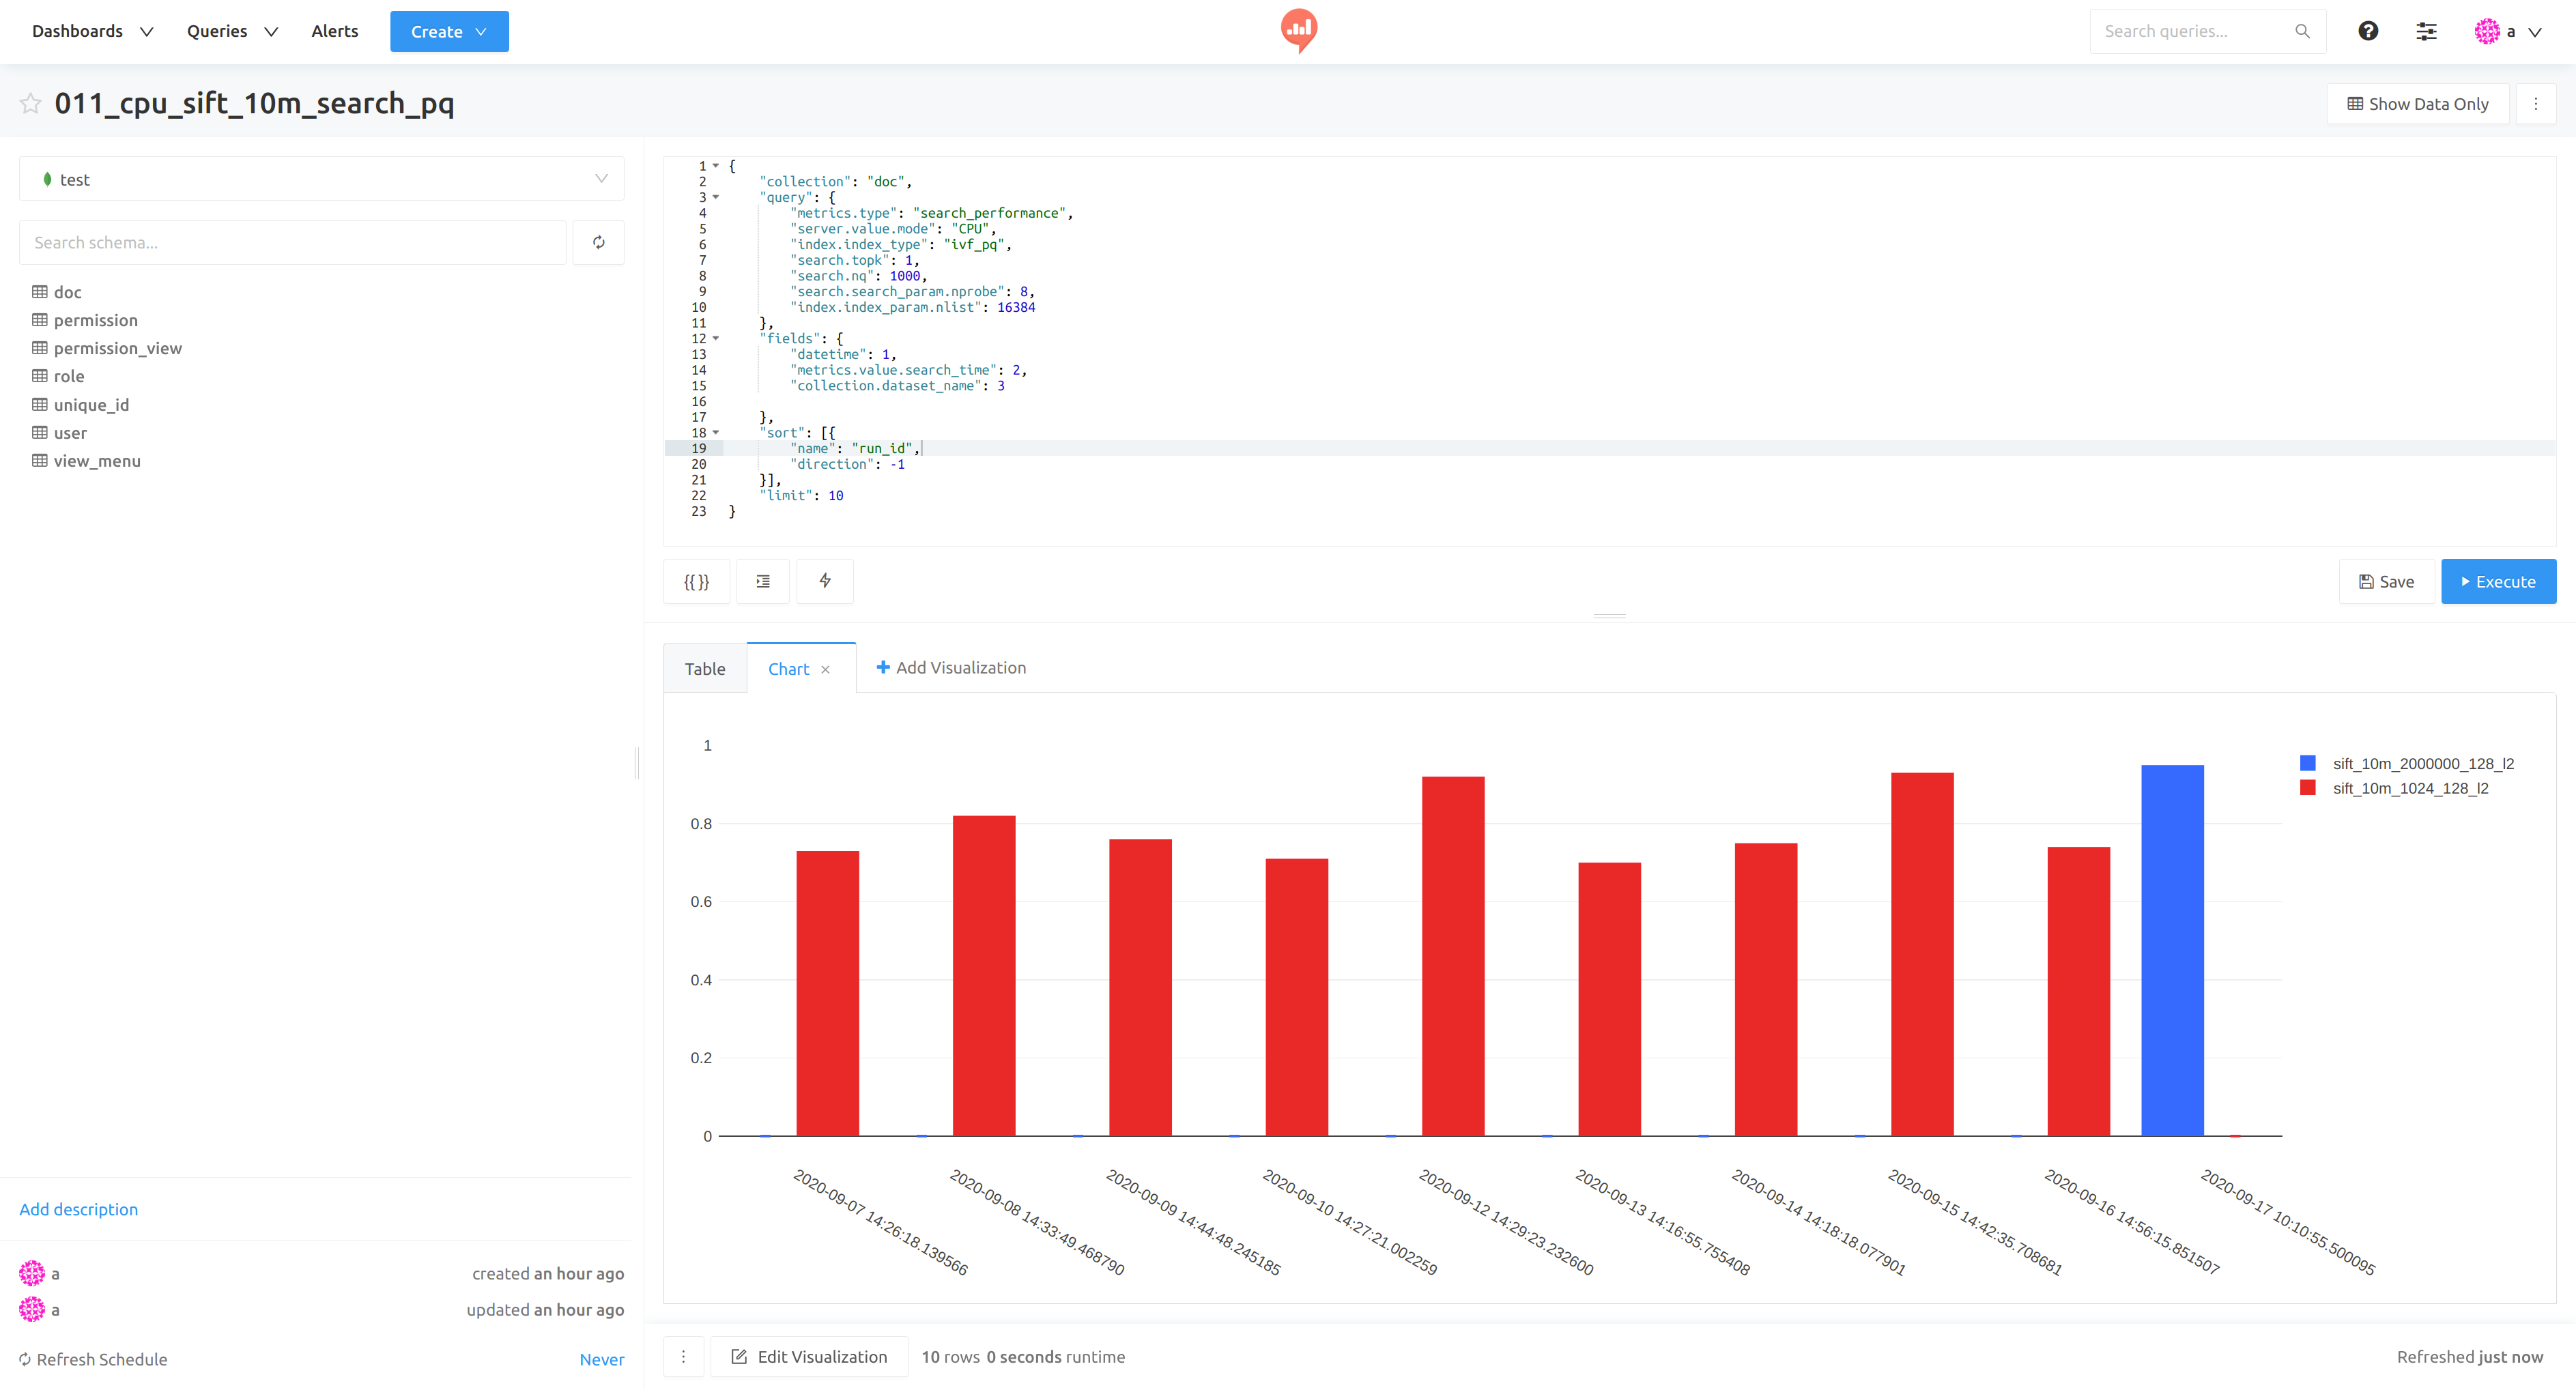This screenshot has height=1390, width=2576.
Task: Refresh the schema list
Action: click(x=598, y=242)
